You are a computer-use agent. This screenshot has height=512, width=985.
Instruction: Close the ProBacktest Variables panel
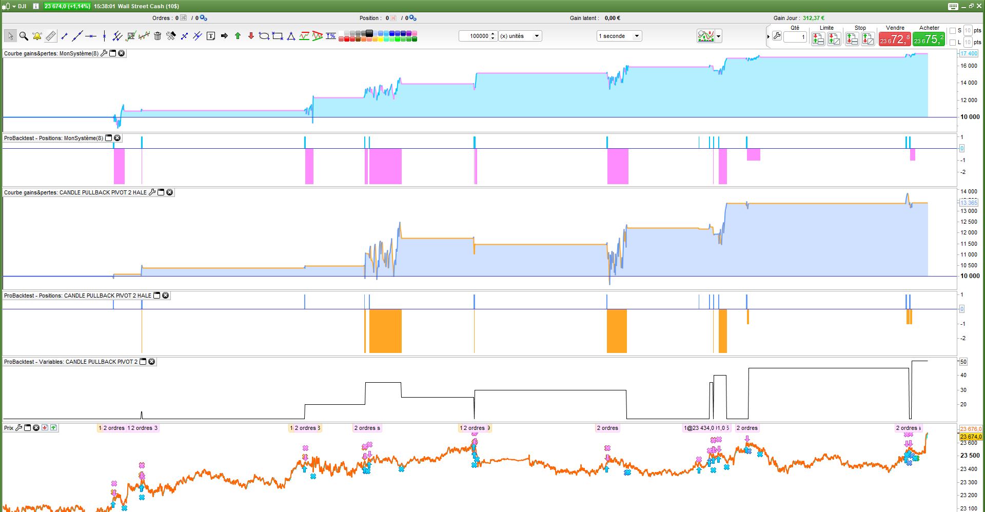(x=152, y=362)
